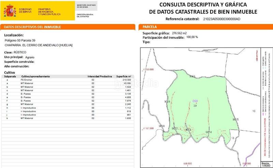
Task: Click the 'Subparcela' column header
Action: click(10, 77)
